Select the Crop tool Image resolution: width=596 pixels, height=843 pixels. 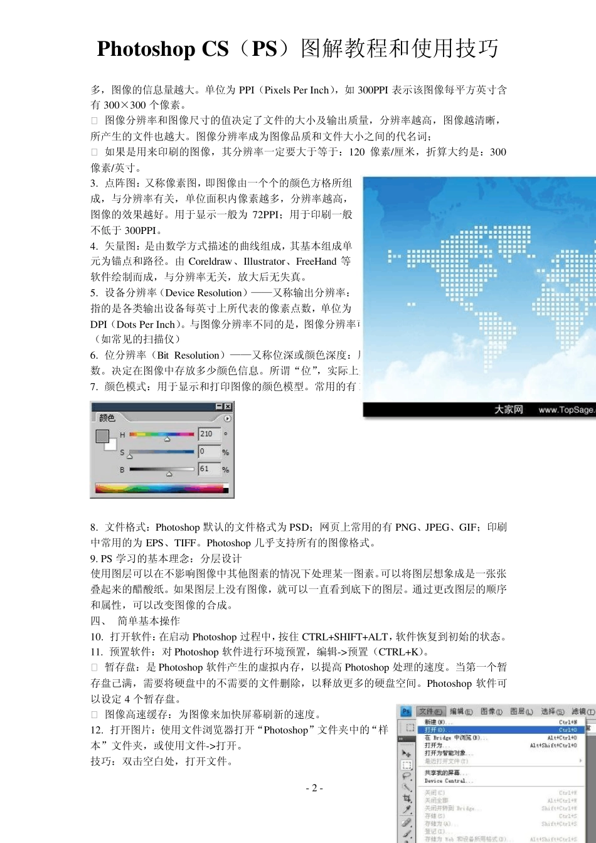407,798
